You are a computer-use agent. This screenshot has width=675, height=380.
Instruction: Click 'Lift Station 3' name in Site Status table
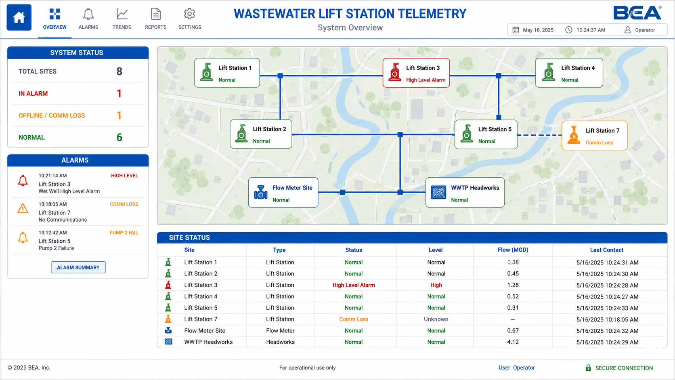click(201, 285)
